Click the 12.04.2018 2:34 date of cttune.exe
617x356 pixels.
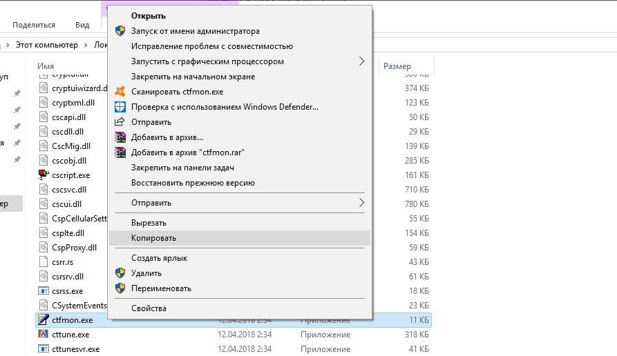(x=245, y=335)
